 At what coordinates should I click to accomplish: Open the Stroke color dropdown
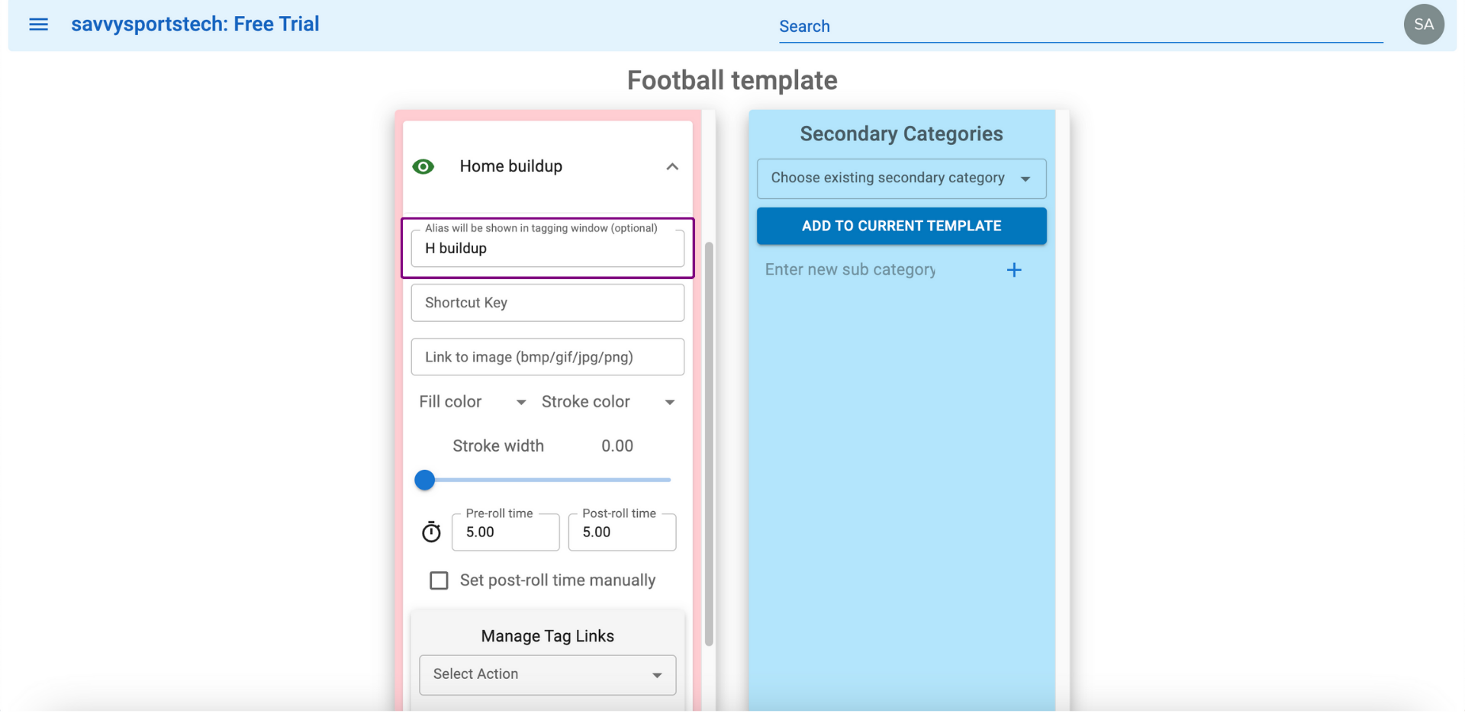pyautogui.click(x=608, y=402)
